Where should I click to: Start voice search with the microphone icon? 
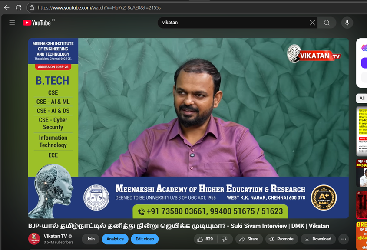[347, 23]
